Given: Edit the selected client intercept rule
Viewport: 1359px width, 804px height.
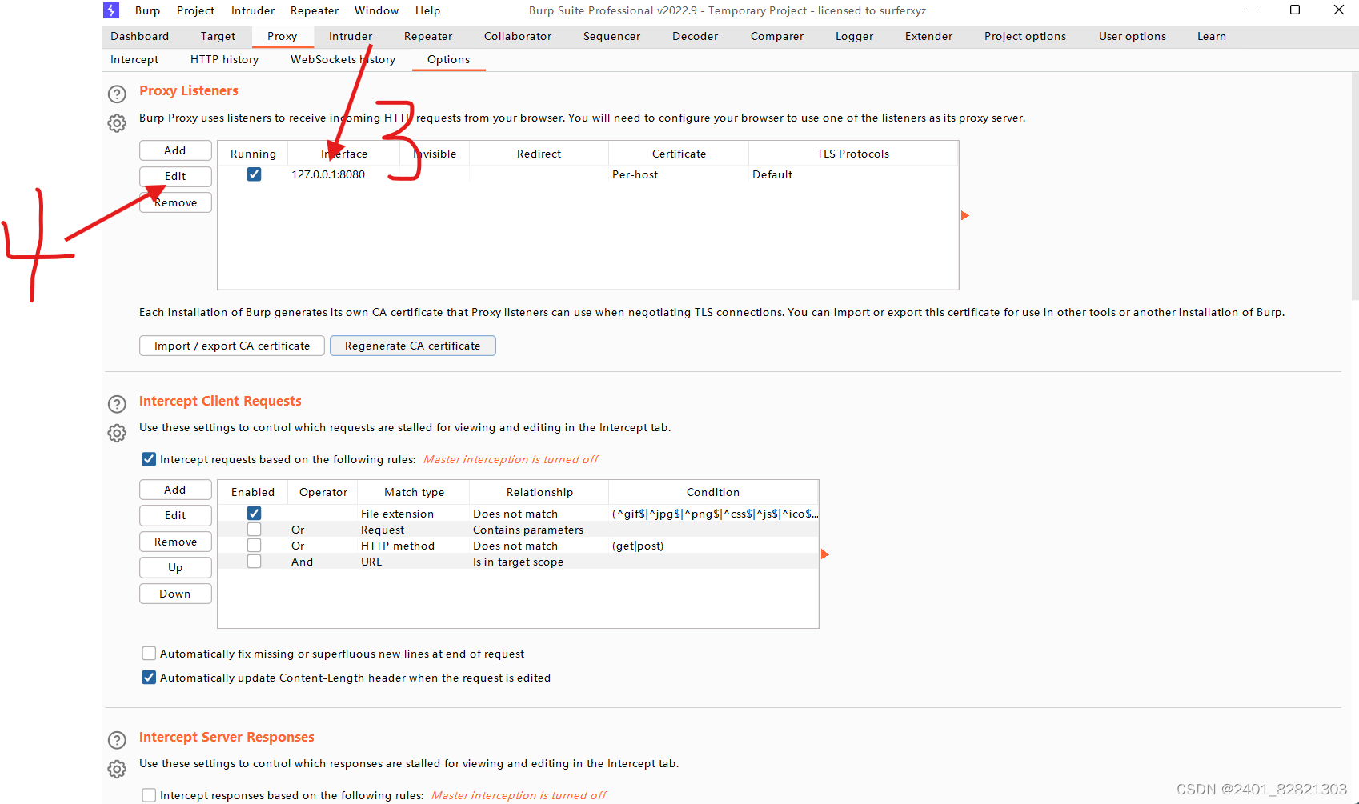Looking at the screenshot, I should point(175,515).
